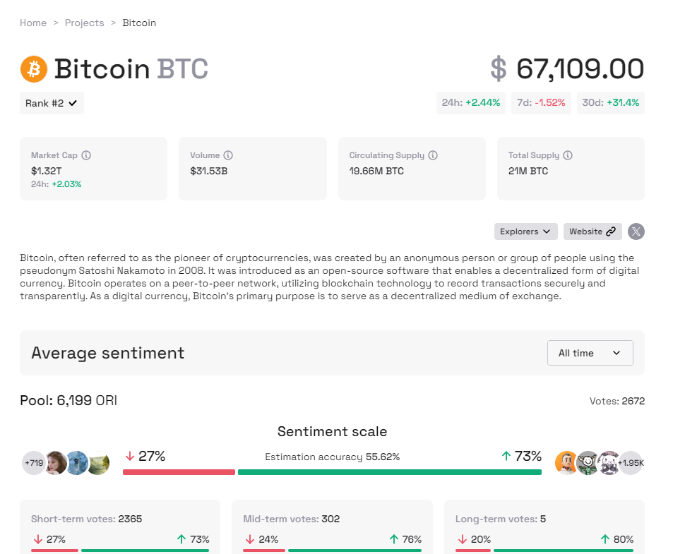Click the $ 67,109.00 price
The image size is (697, 554).
(567, 69)
